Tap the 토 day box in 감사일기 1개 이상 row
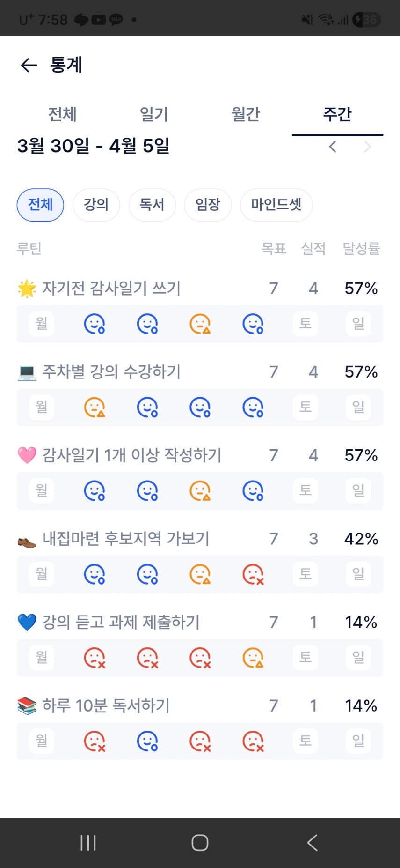400x868 pixels. coord(305,490)
